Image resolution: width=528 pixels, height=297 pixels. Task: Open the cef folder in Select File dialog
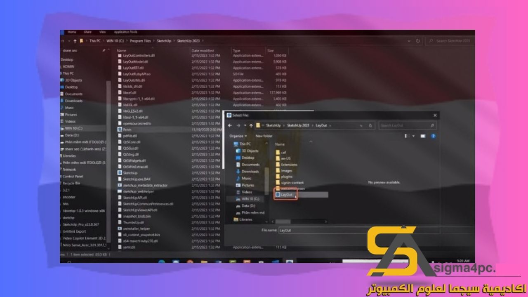[280, 152]
